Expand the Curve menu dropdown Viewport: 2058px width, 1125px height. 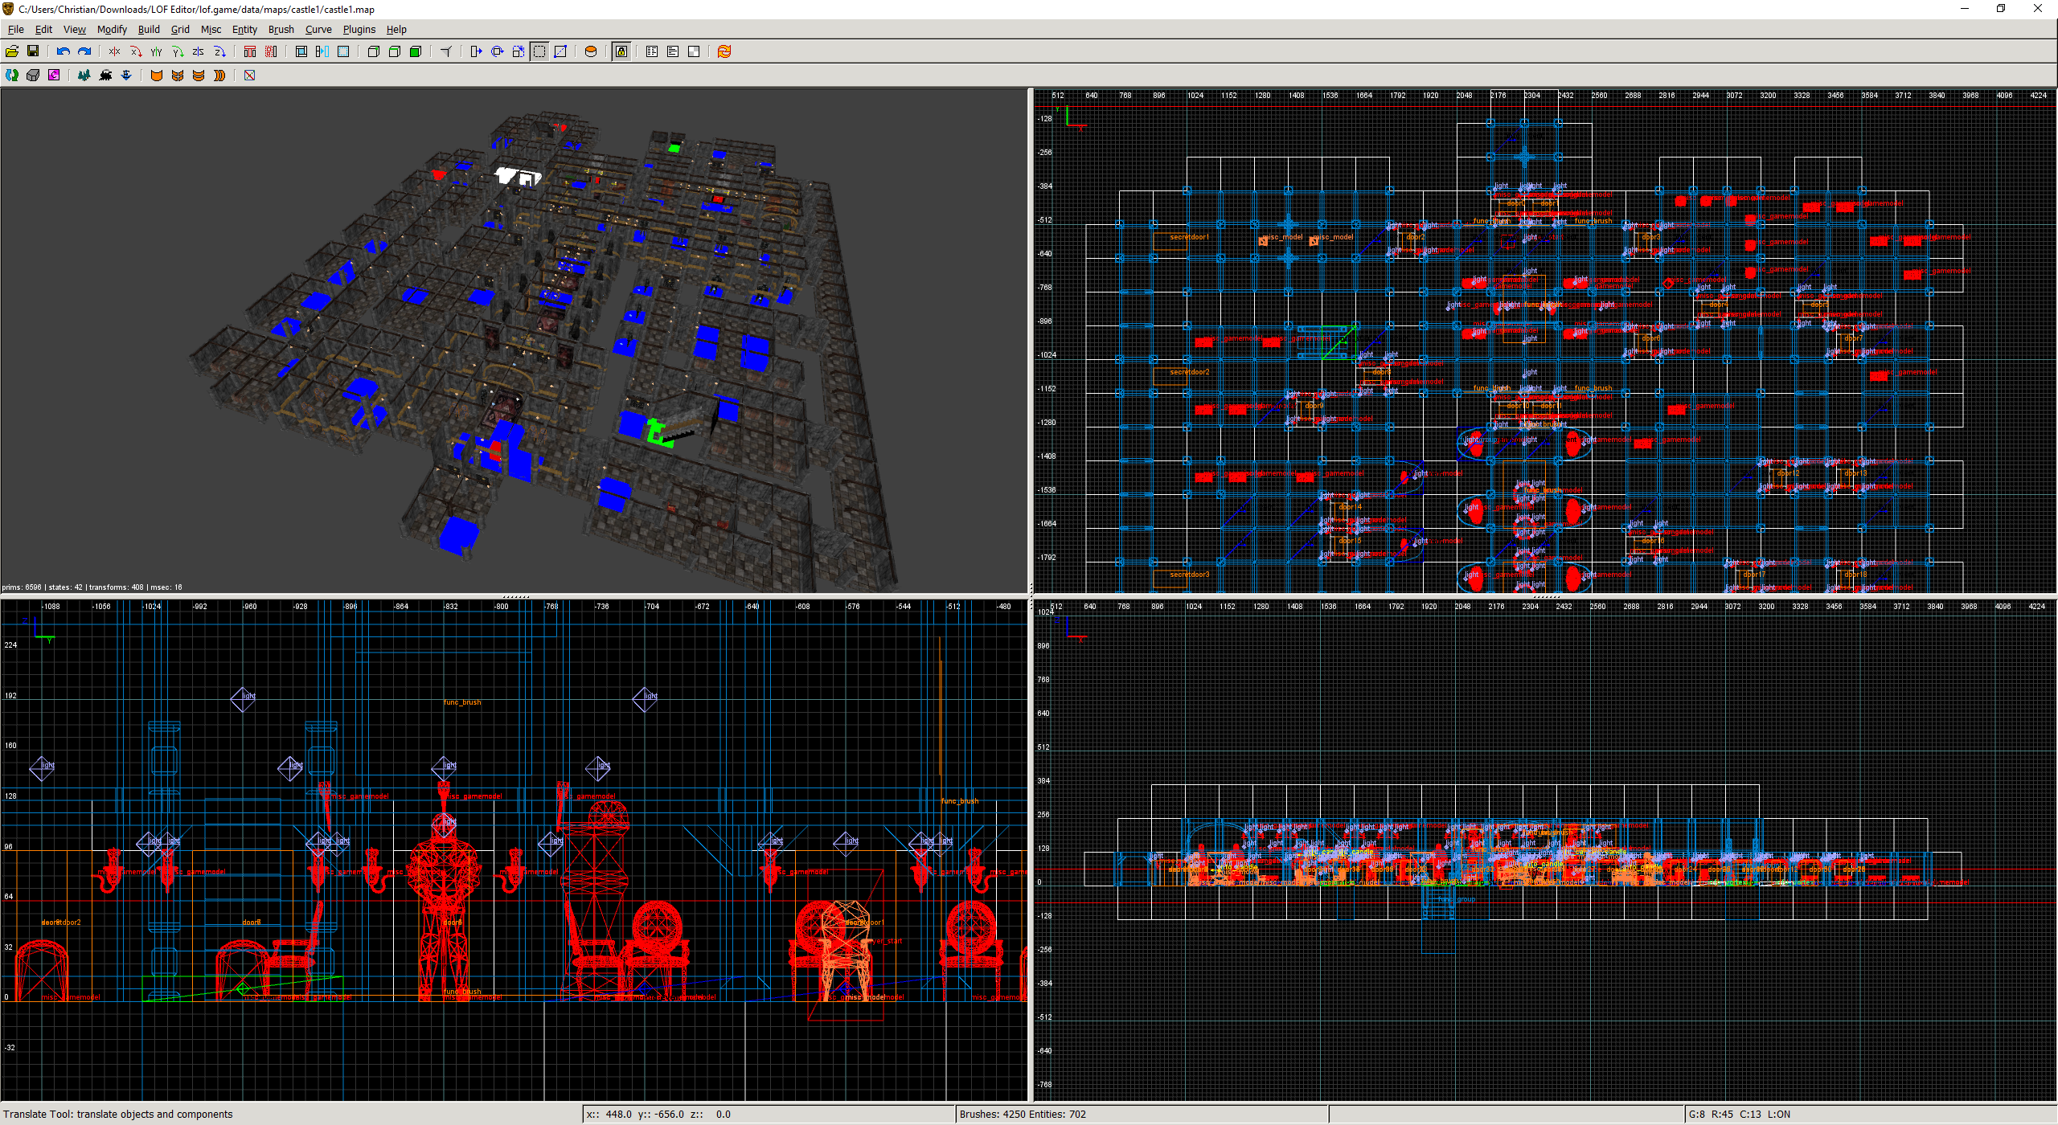click(x=318, y=30)
